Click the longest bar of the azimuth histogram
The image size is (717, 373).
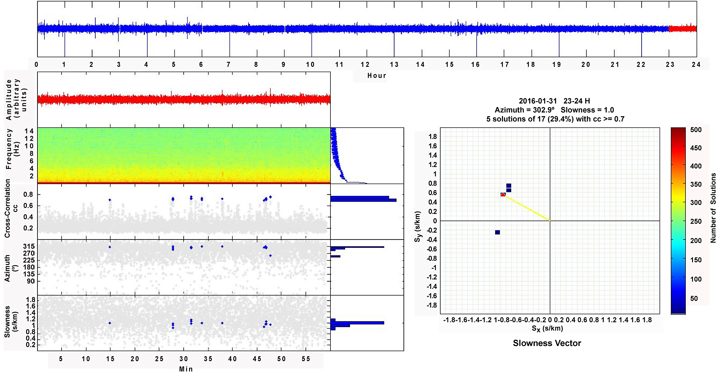tap(357, 247)
